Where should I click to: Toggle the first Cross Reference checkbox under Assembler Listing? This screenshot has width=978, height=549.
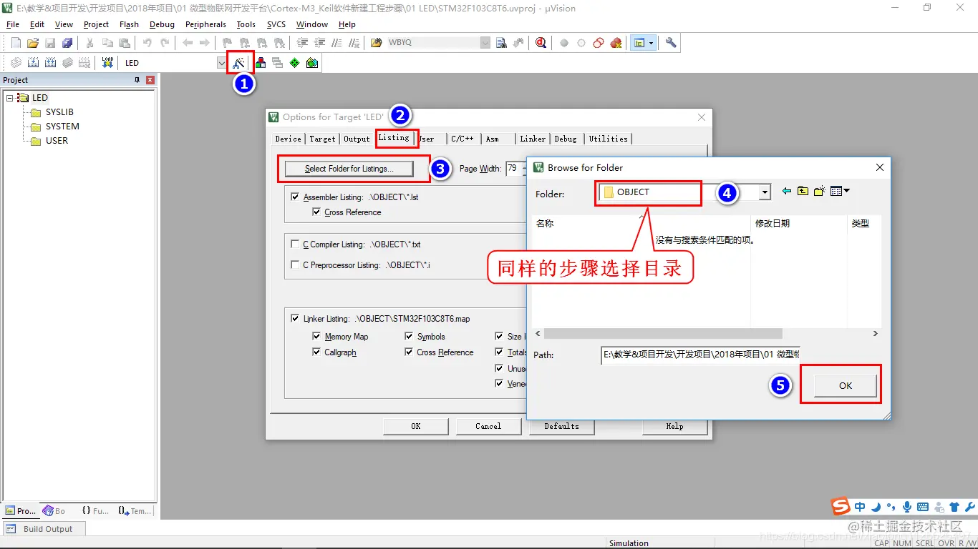coord(316,212)
